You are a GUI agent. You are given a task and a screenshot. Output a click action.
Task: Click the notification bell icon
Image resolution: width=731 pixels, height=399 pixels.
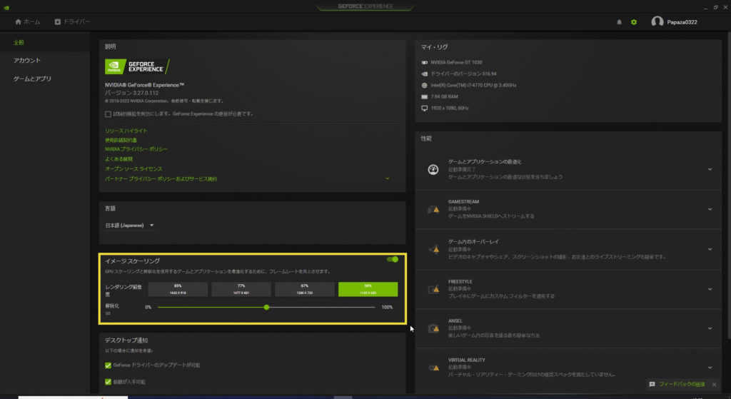(619, 22)
